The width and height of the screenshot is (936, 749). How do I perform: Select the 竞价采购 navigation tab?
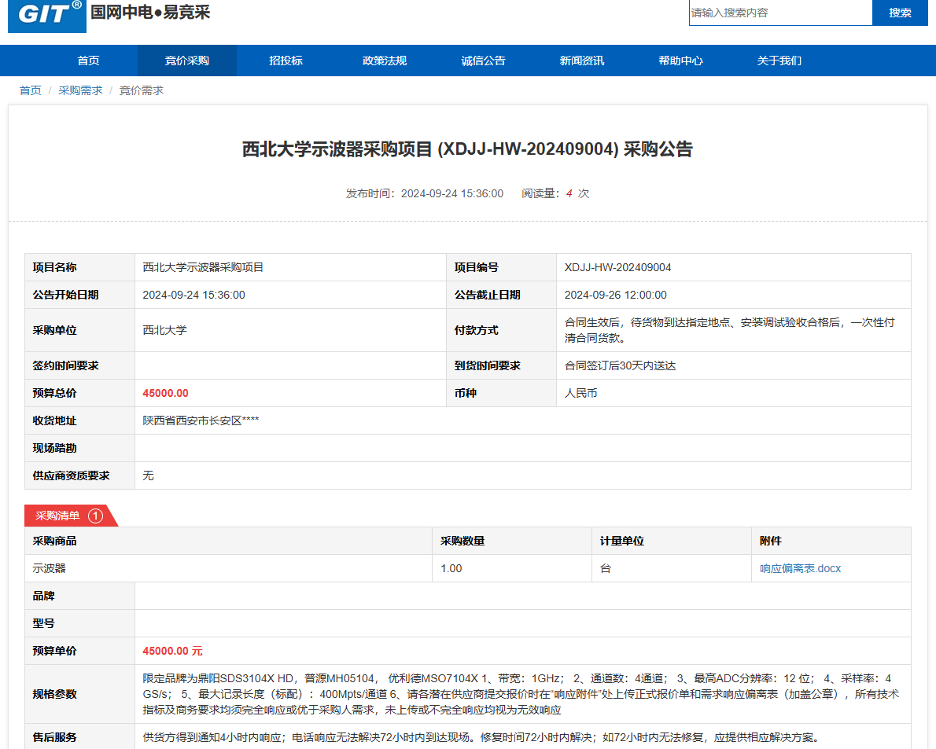186,61
